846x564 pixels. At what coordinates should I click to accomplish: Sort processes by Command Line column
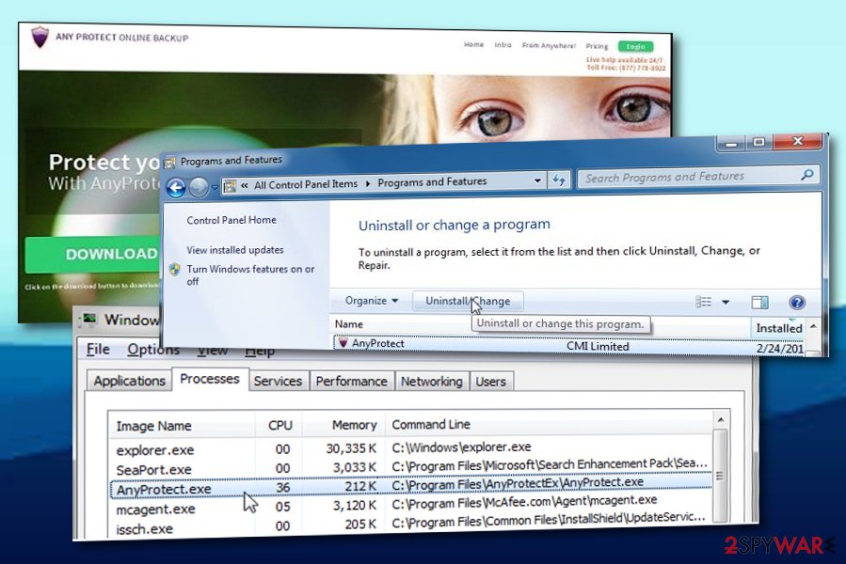[550, 424]
